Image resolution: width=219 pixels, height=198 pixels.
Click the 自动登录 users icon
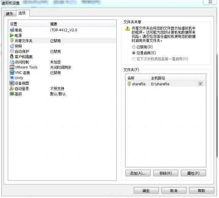12,89
